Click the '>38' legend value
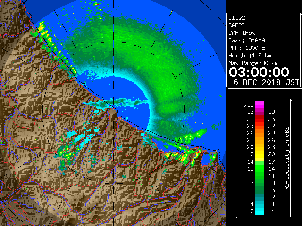 (x=249, y=105)
